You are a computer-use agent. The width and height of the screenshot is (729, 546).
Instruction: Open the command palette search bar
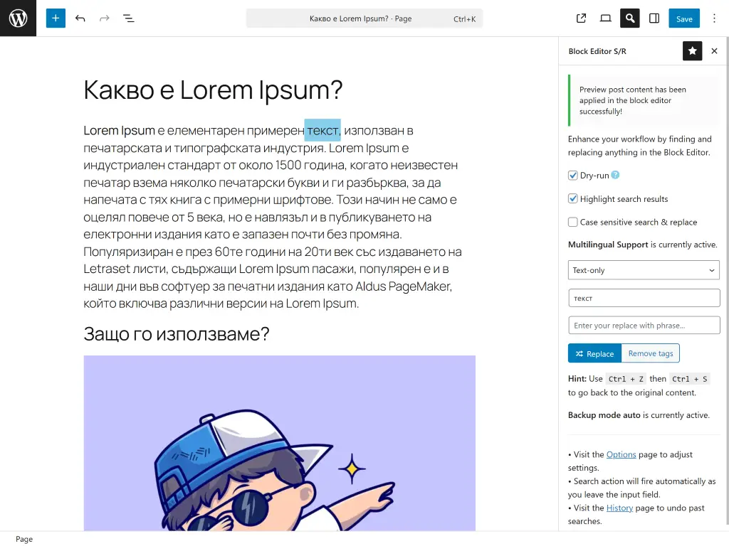point(364,18)
